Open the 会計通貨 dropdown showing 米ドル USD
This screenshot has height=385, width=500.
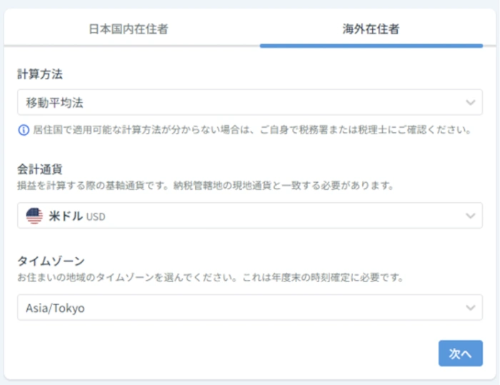click(250, 216)
